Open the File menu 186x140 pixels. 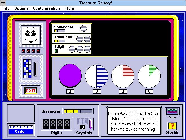[6, 8]
